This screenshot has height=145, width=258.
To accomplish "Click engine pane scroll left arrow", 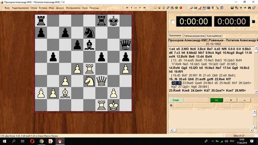I will click(x=171, y=130).
